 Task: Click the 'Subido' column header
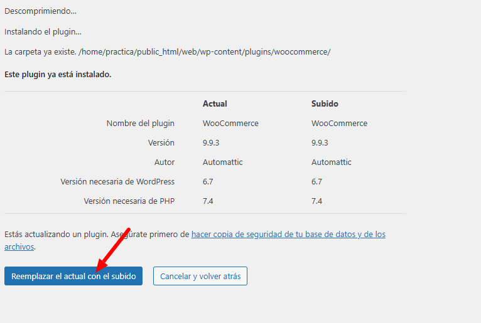point(325,103)
